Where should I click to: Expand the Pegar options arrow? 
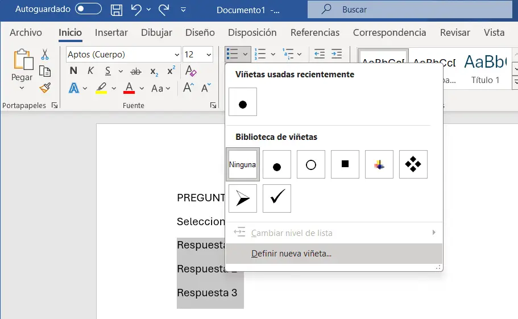coord(22,88)
